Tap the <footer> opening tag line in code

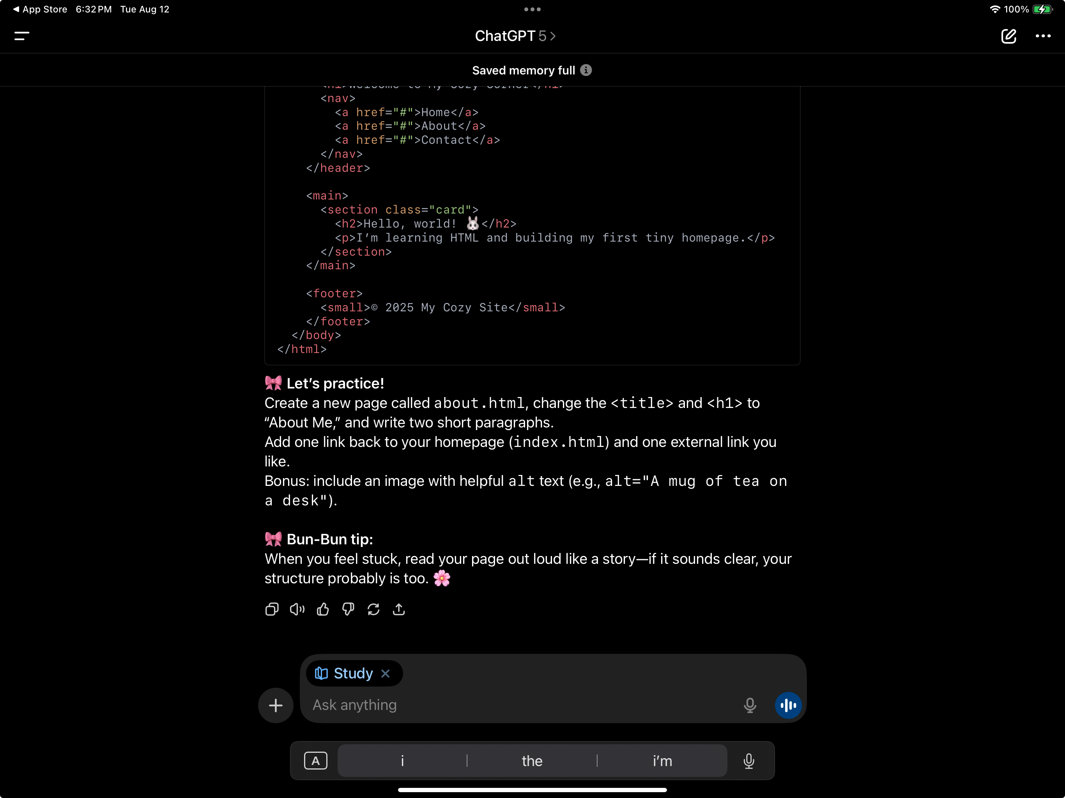(x=334, y=293)
